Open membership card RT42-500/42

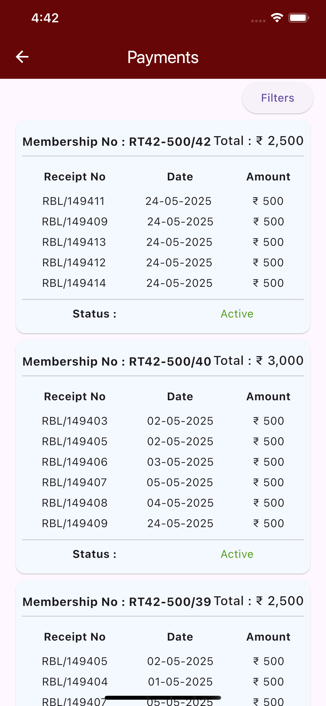click(163, 227)
